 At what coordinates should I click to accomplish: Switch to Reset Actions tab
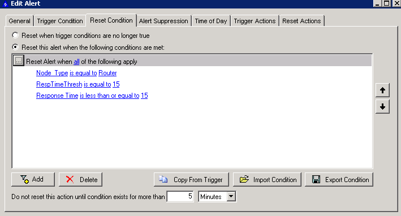coord(301,21)
